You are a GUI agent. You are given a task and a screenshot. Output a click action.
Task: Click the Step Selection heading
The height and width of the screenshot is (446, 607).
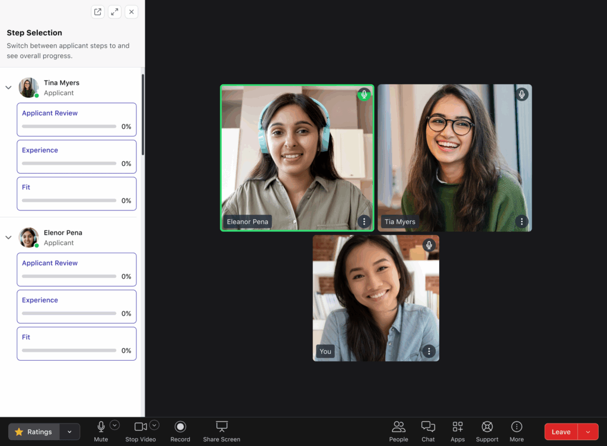tap(34, 33)
